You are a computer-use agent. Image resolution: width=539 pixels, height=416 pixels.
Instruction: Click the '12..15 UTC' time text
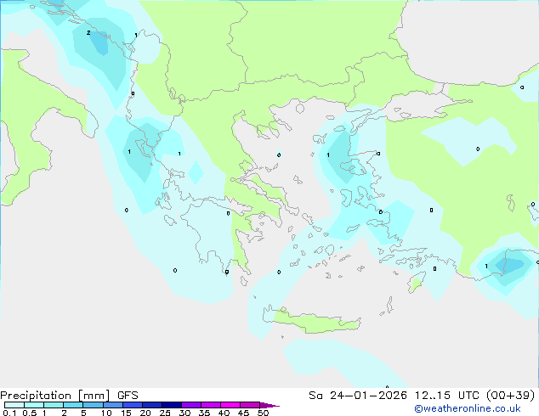[446, 396]
